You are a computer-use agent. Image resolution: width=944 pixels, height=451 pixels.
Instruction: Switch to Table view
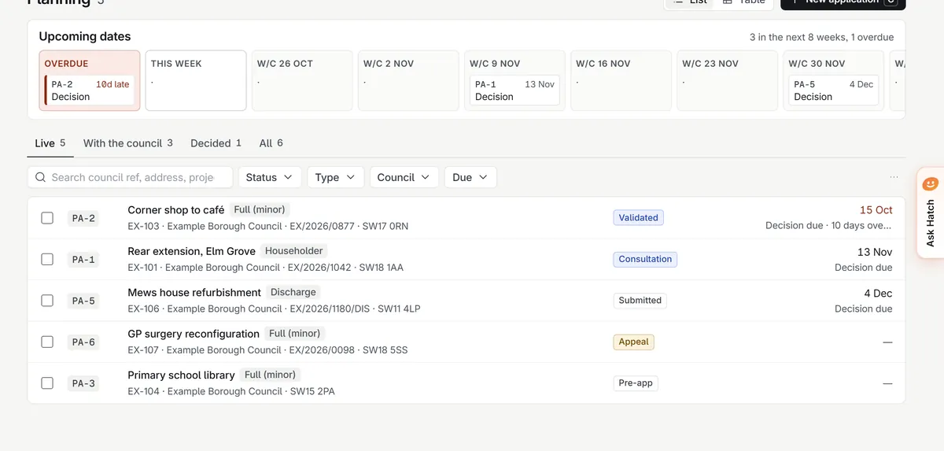coord(744,2)
